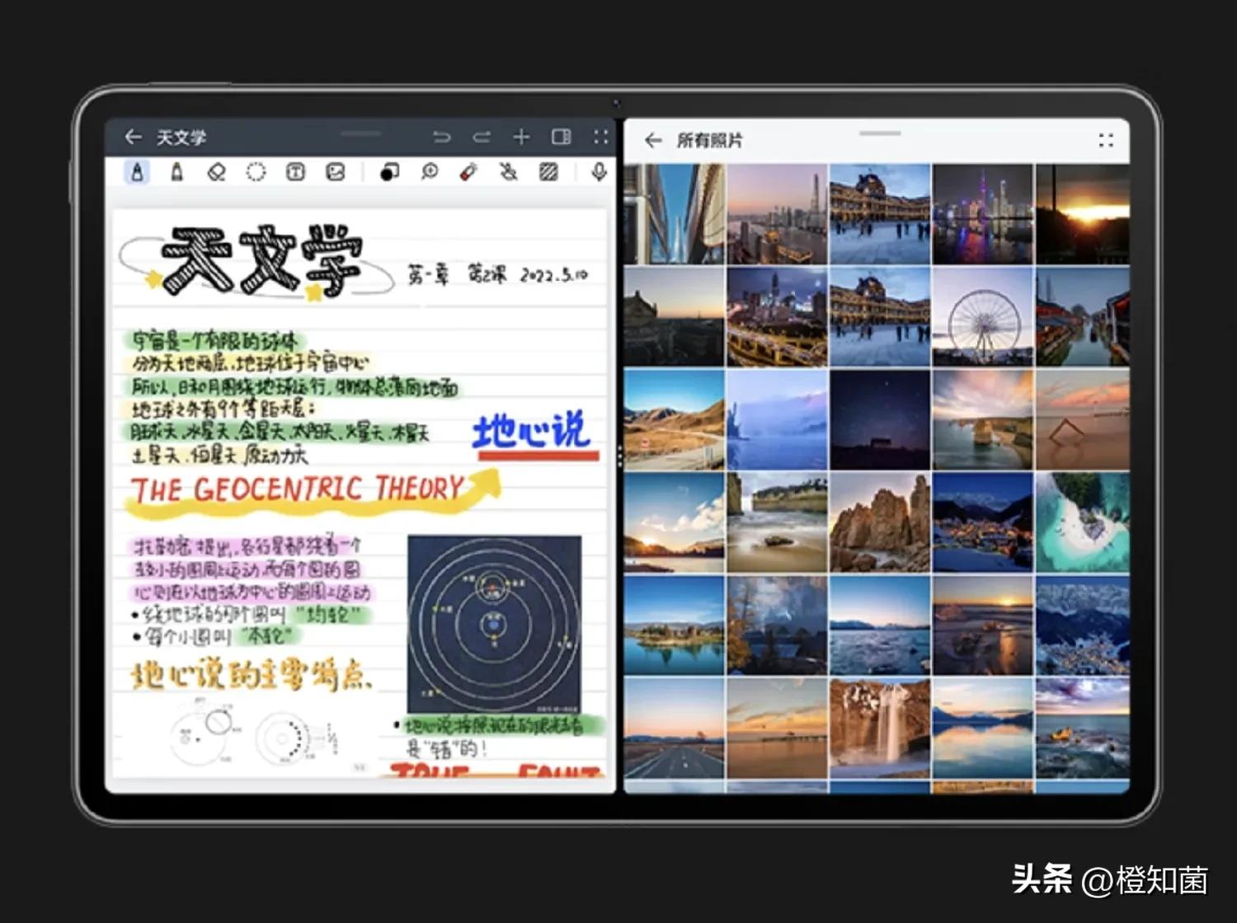Select the correction tape tool

pos(470,172)
